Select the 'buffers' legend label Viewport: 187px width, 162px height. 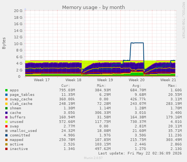[18, 117]
